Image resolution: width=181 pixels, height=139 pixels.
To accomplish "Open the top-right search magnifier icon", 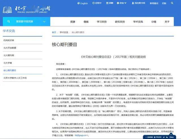I will 172,3.
